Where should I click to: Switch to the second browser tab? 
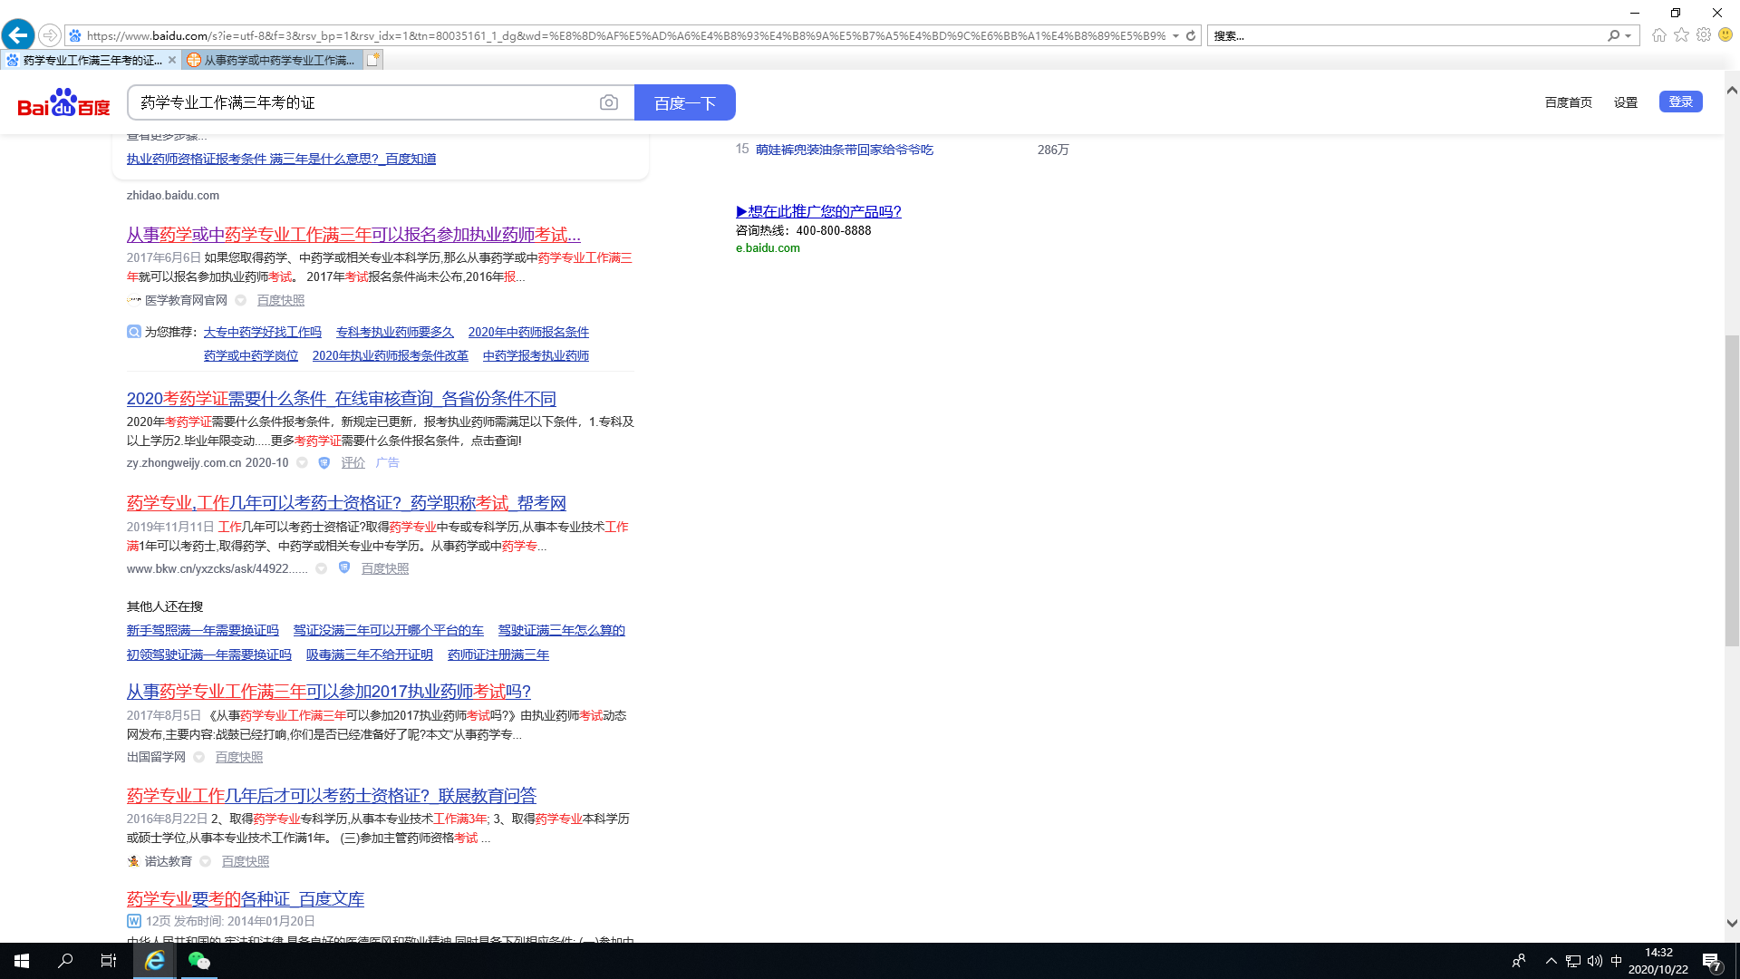tap(273, 60)
